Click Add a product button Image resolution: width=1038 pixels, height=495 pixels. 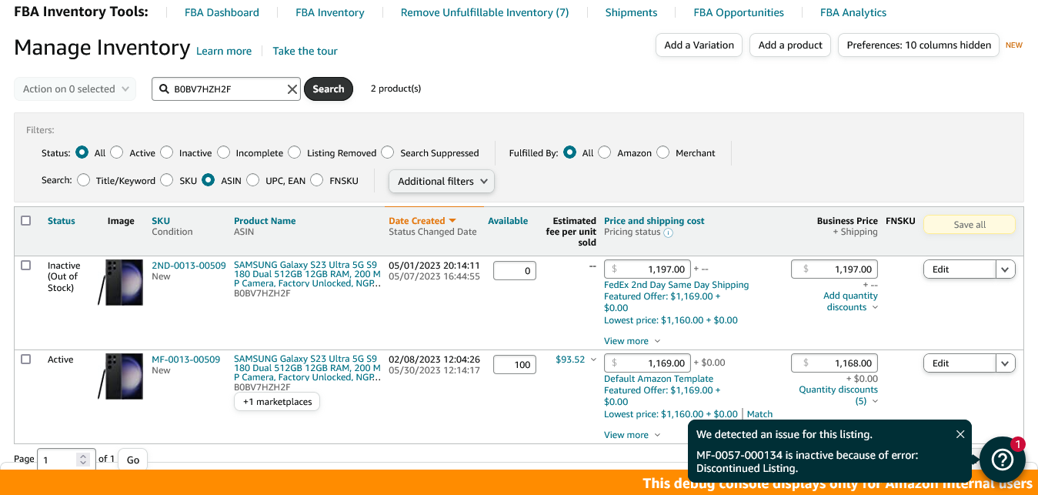[790, 45]
